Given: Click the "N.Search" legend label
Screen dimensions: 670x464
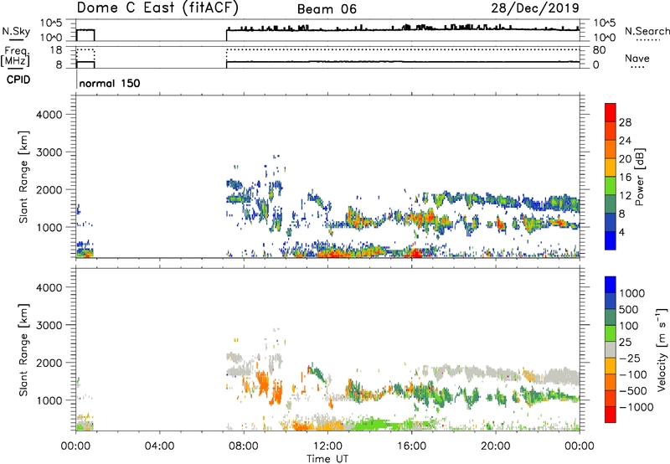Looking at the screenshot, I should 647,31.
